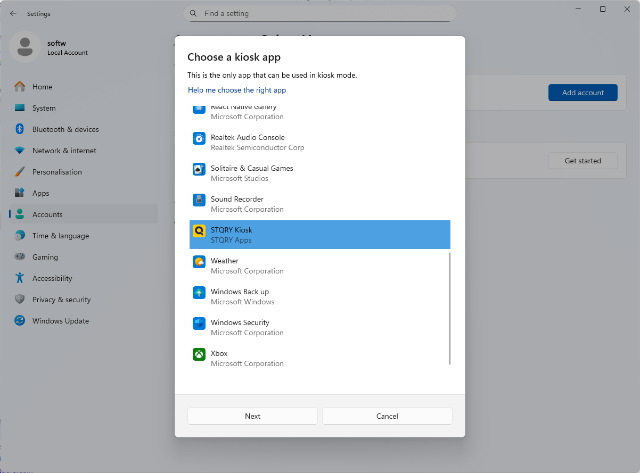
Task: Open Help me choose the right app
Action: (237, 90)
